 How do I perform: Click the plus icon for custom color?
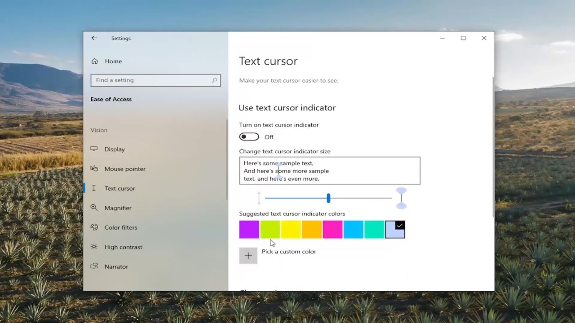(x=248, y=255)
